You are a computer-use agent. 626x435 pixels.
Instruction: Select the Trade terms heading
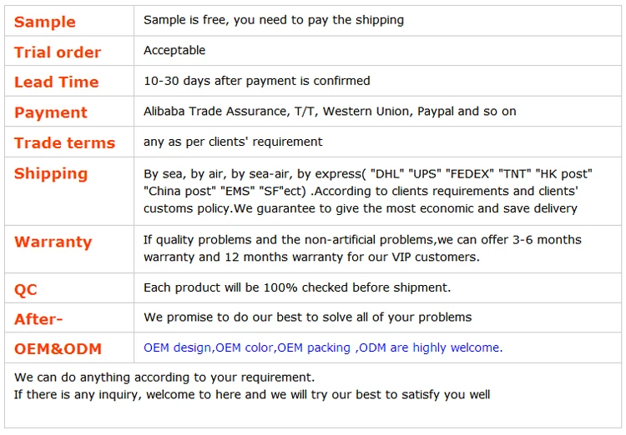64,142
